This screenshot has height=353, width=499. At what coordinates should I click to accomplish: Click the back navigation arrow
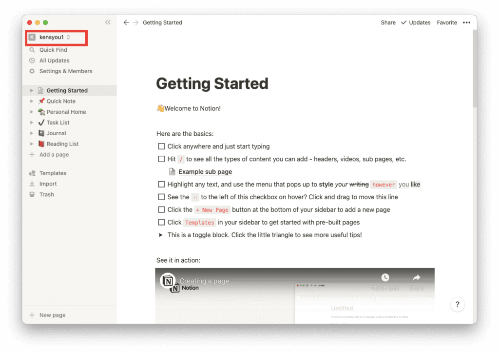(x=126, y=22)
